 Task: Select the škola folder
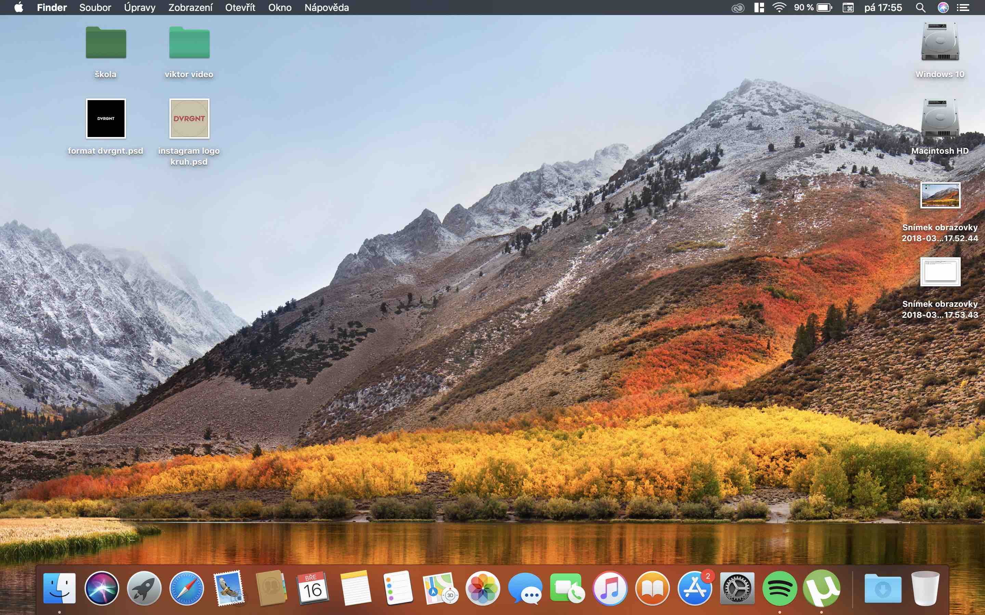[106, 43]
